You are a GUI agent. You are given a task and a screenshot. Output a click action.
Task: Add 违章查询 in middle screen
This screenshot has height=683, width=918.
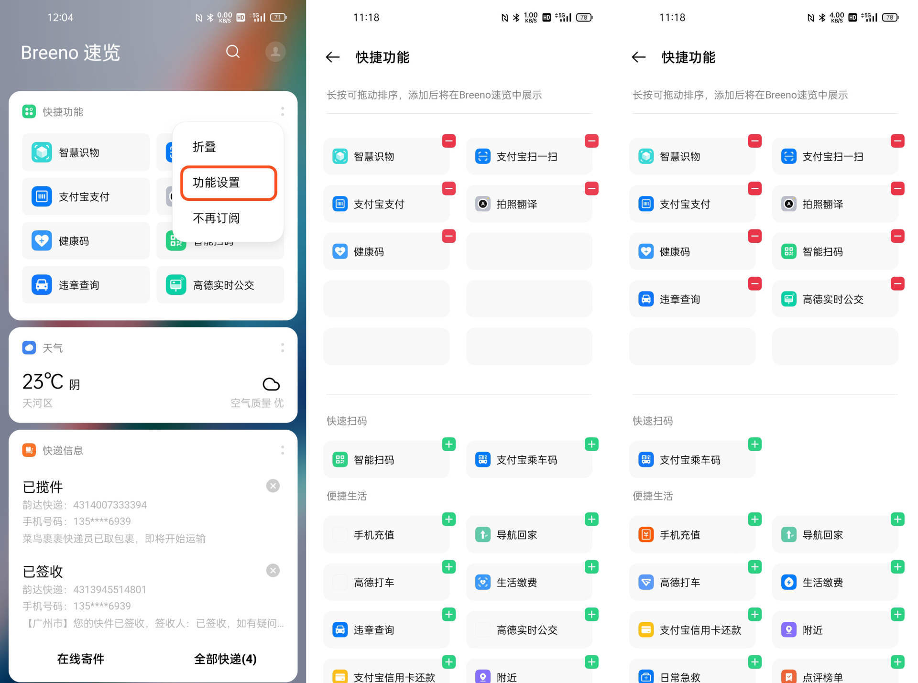point(449,614)
